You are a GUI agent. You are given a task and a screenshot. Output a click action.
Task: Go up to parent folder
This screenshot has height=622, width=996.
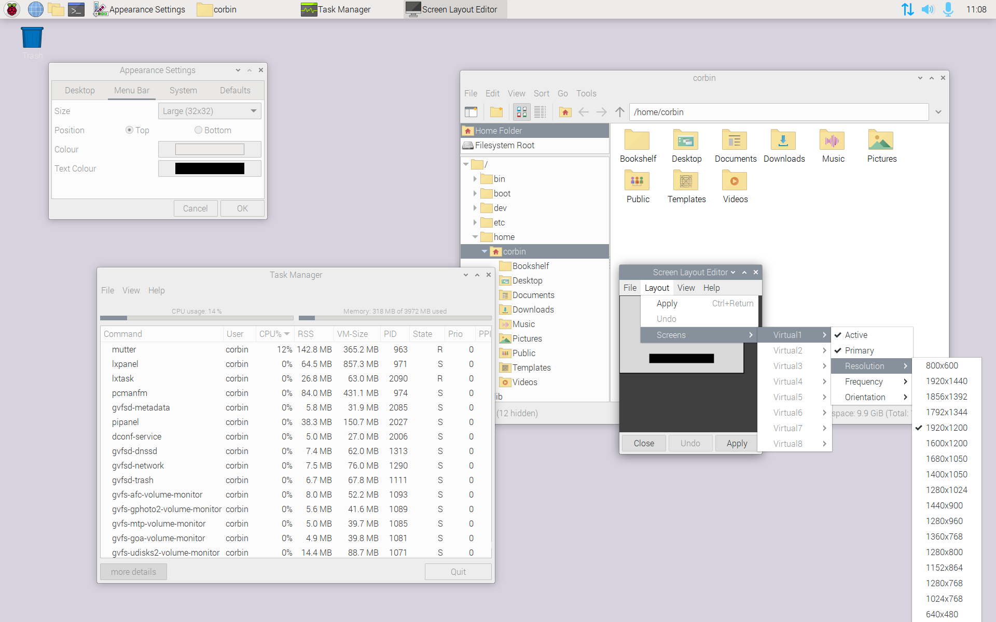620,112
